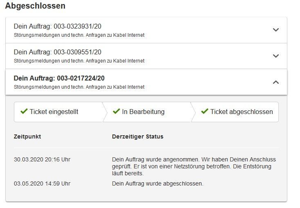Open Dein Auftrag: 003-0323931/20 title
This screenshot has width=300, height=208.
[x=58, y=27]
